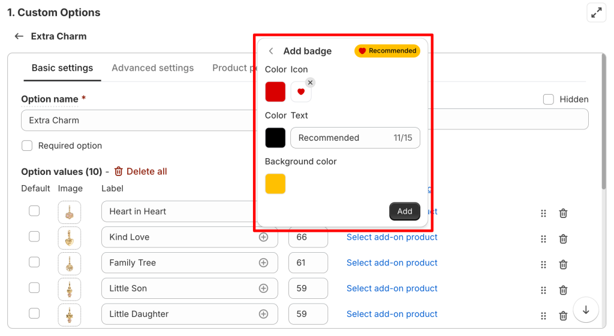This screenshot has height=336, width=614.
Task: Set Kind Love as default value
Action: coord(34,237)
